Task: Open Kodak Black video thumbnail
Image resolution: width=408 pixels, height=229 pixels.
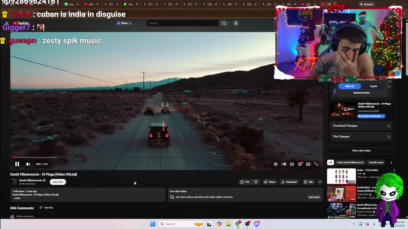Action: (341, 194)
